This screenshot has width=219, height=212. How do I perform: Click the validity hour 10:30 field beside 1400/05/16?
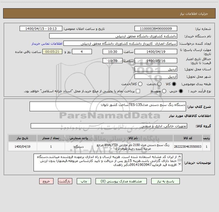113,61
